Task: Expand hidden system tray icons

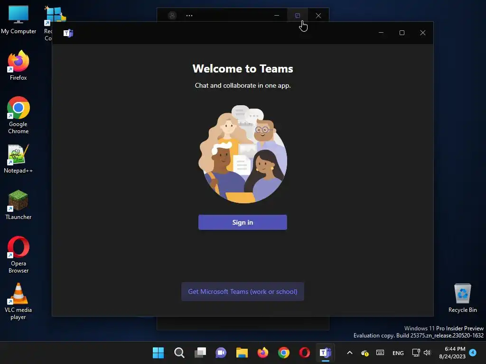Action: (x=350, y=353)
